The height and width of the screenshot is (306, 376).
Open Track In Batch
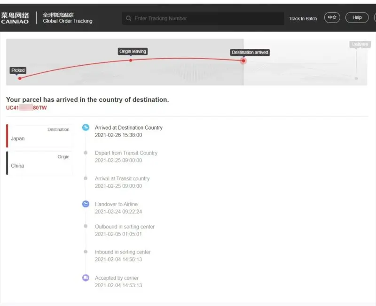(303, 19)
